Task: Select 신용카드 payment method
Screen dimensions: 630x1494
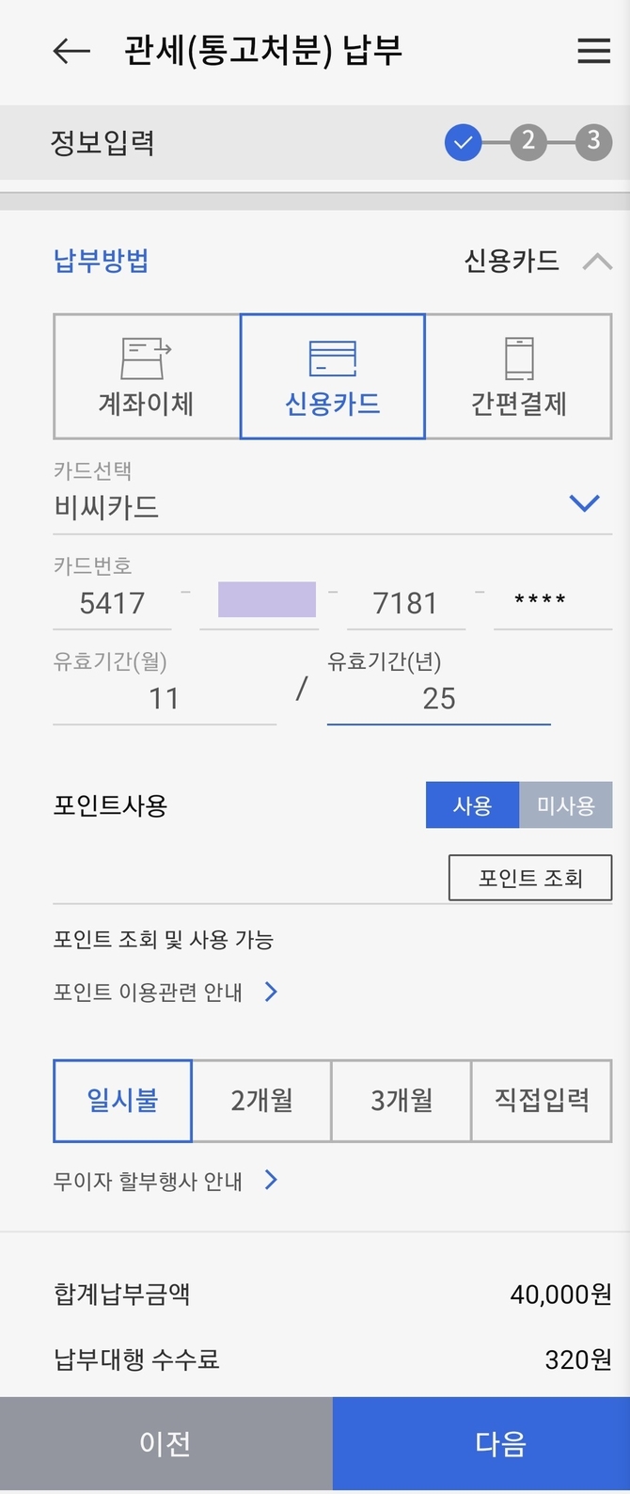Action: [333, 376]
